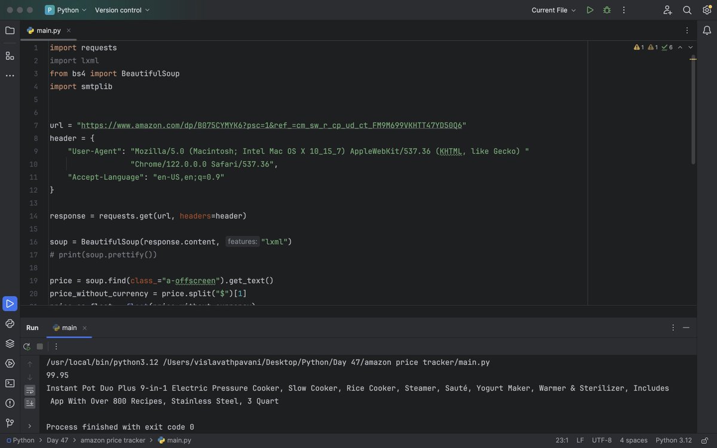Hide the Run tool window with minimize dash
The width and height of the screenshot is (717, 448).
click(x=686, y=327)
